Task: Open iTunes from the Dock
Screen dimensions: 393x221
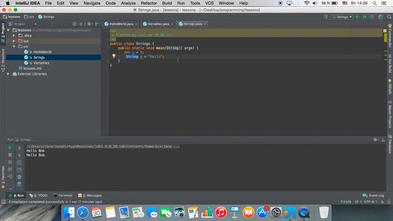Action: (x=221, y=213)
